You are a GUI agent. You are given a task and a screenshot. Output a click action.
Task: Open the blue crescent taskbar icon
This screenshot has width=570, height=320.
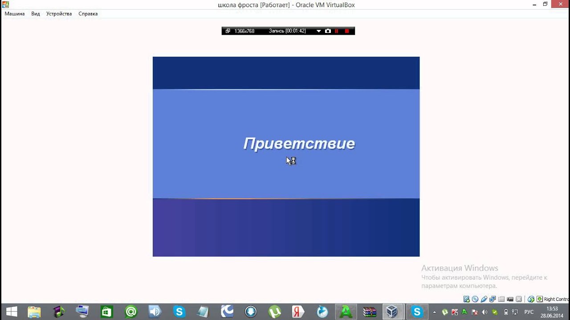[x=227, y=312]
